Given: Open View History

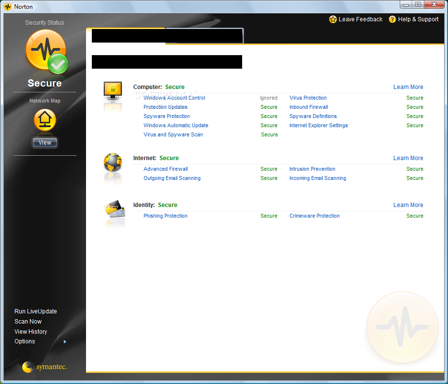Looking at the screenshot, I should (x=30, y=332).
